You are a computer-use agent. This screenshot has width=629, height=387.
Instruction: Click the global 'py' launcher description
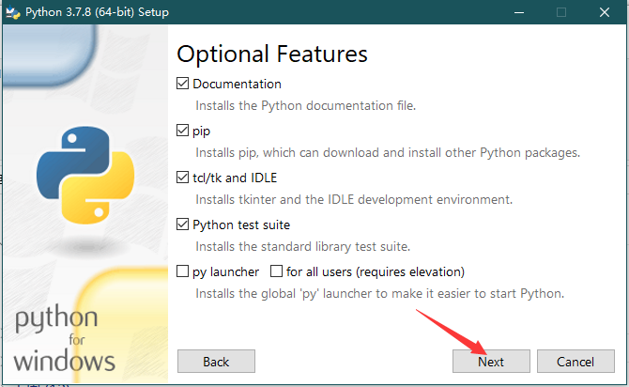[379, 293]
